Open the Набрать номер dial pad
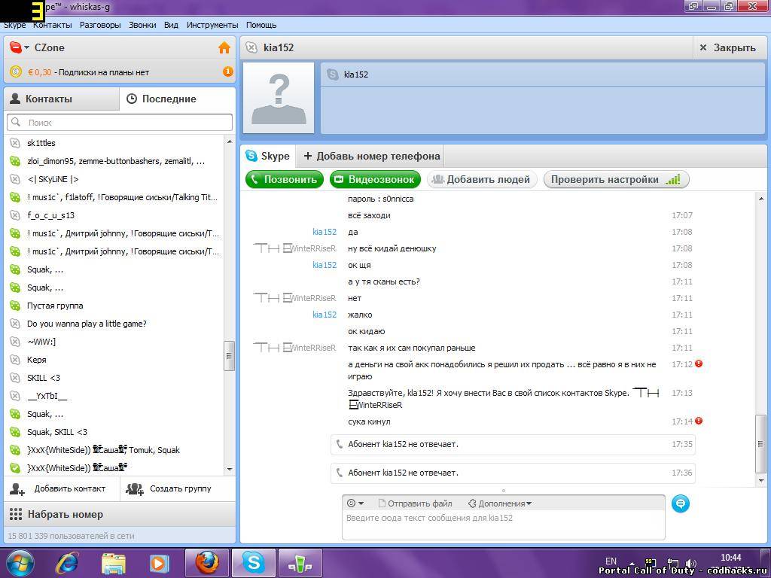The image size is (771, 578). click(x=120, y=515)
